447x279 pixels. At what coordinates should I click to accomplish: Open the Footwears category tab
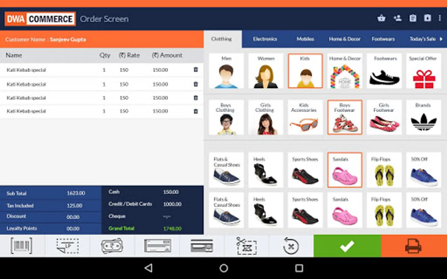tap(383, 39)
